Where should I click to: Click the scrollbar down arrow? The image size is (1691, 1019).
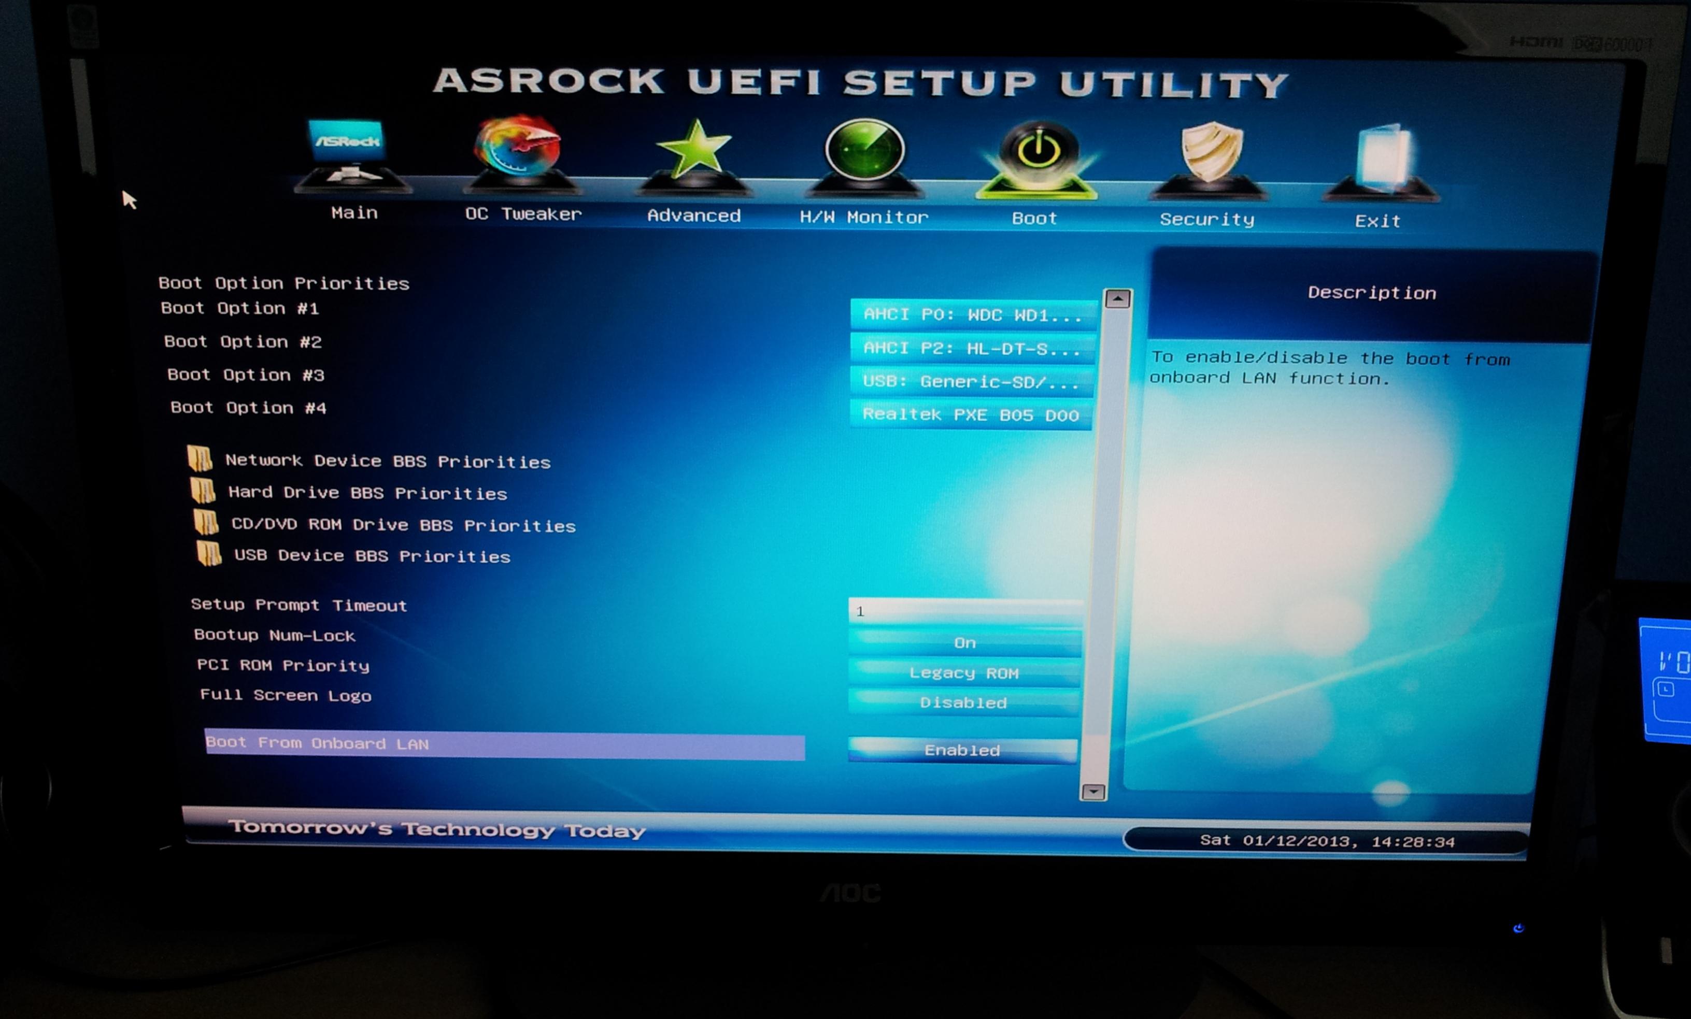click(1093, 792)
